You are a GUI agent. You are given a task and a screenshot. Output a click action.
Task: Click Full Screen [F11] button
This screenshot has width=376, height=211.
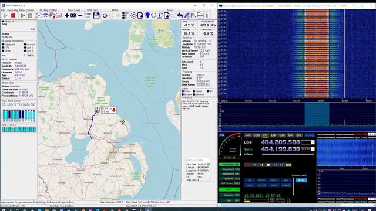pyautogui.click(x=230, y=183)
